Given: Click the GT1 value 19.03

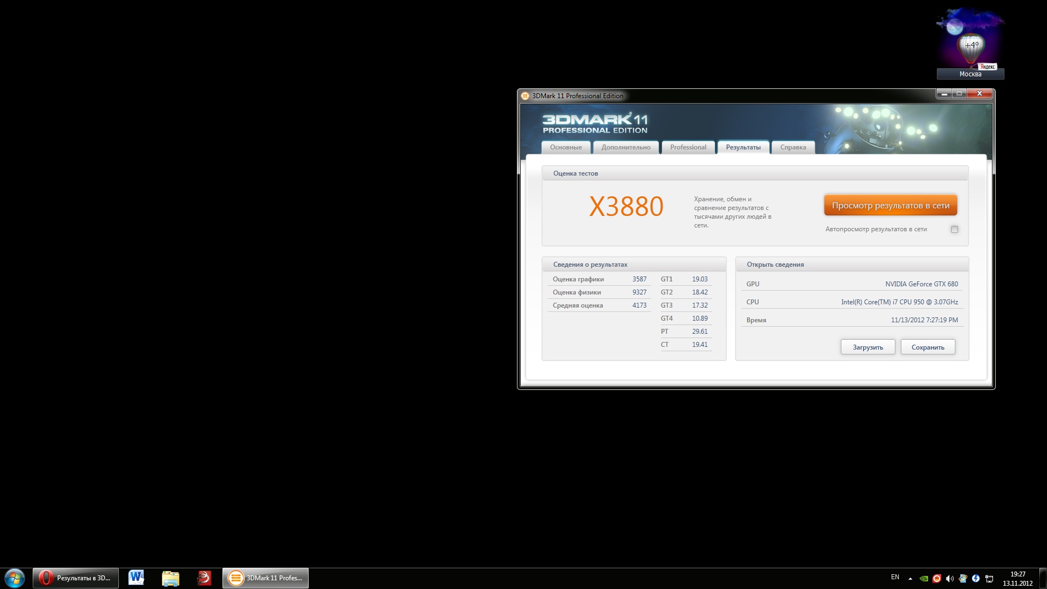Looking at the screenshot, I should (700, 279).
